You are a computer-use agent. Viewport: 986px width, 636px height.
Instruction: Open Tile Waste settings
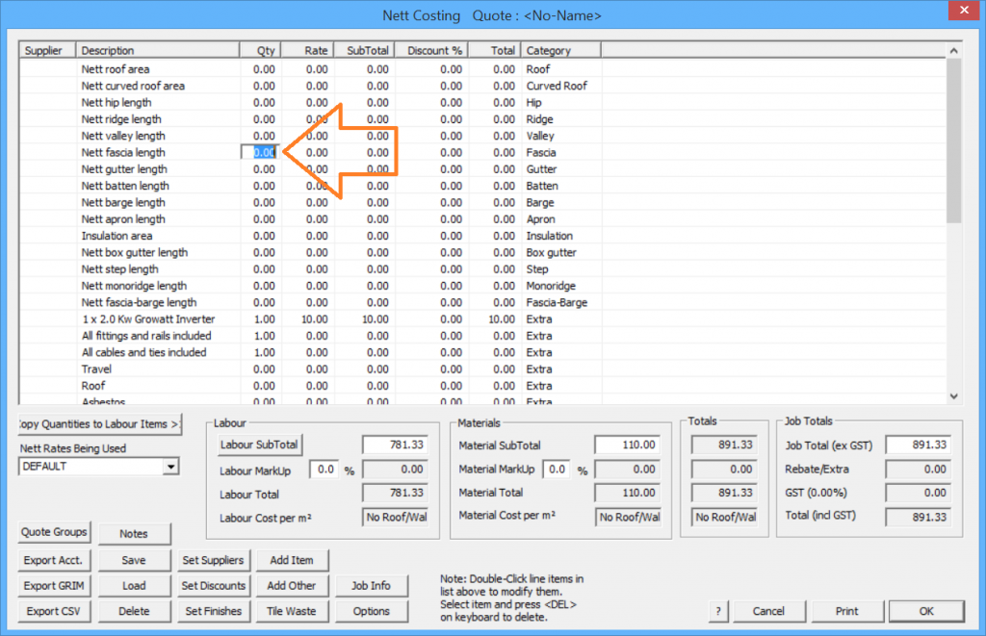[x=292, y=611]
